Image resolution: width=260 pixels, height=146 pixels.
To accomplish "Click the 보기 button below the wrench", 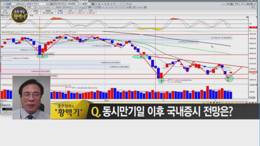I will 253,7.
